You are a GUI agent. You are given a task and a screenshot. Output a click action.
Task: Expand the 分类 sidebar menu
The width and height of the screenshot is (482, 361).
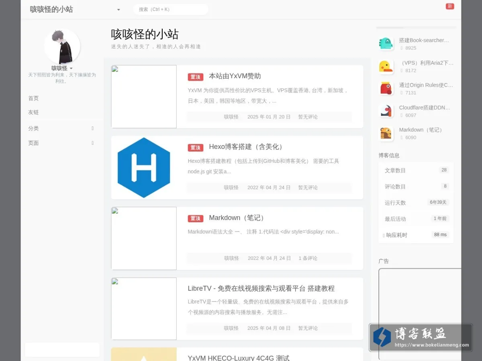pos(62,128)
